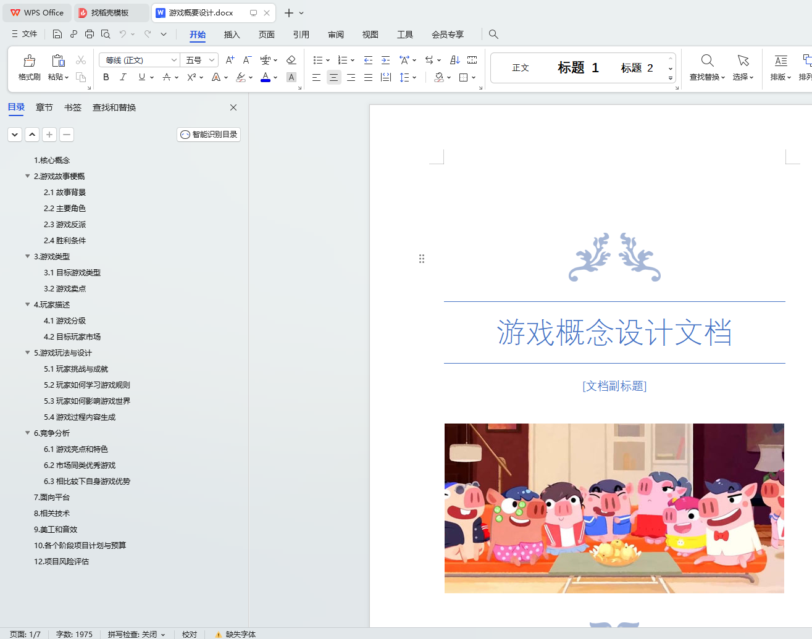The image size is (812, 639).
Task: Click the missing fonts warning icon
Action: [218, 634]
